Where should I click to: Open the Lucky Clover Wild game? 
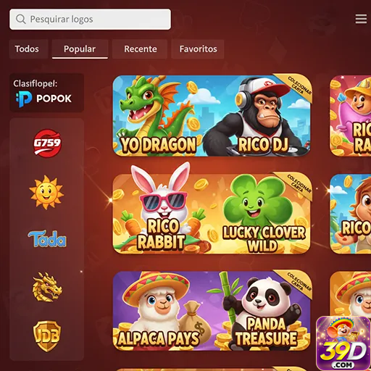tap(262, 214)
